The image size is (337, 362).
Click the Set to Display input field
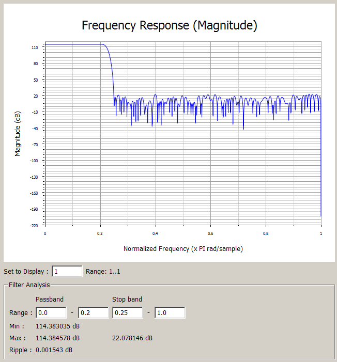(67, 271)
